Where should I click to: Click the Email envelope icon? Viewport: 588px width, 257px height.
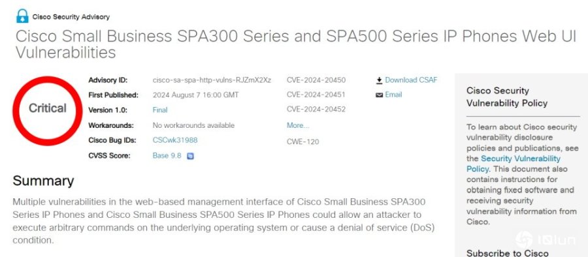pyautogui.click(x=379, y=95)
